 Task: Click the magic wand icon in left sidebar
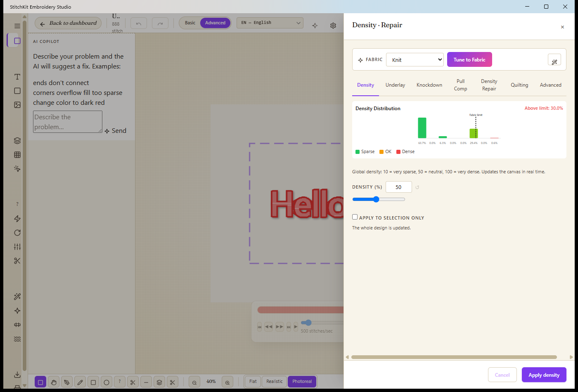tap(17, 297)
